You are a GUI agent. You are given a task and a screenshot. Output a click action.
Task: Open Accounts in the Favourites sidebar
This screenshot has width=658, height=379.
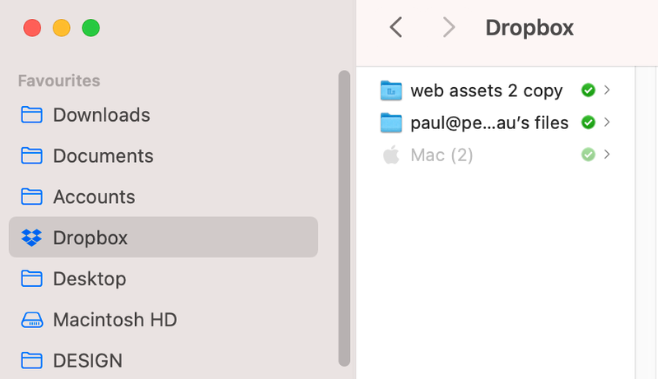point(94,197)
